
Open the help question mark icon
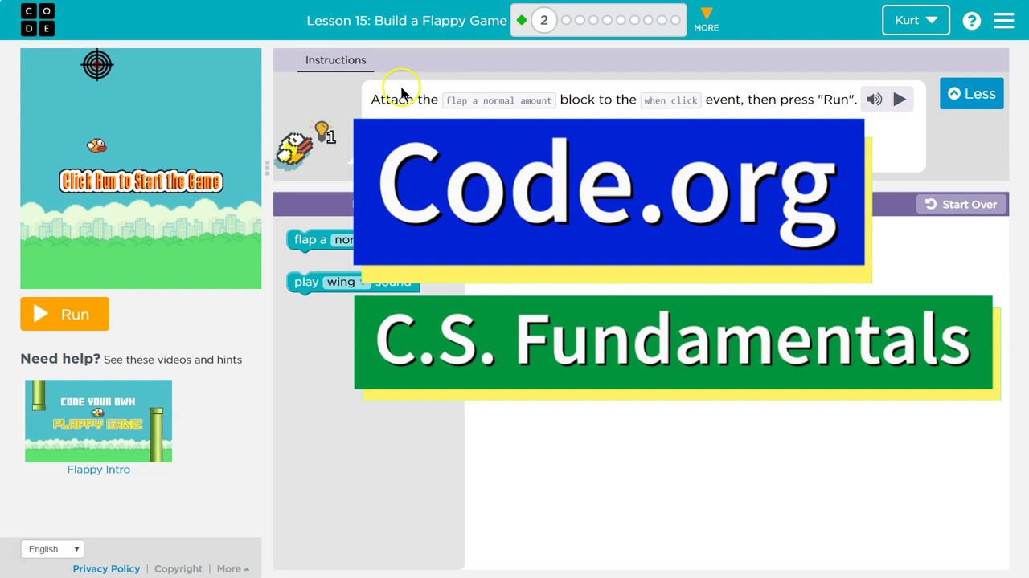click(x=971, y=21)
